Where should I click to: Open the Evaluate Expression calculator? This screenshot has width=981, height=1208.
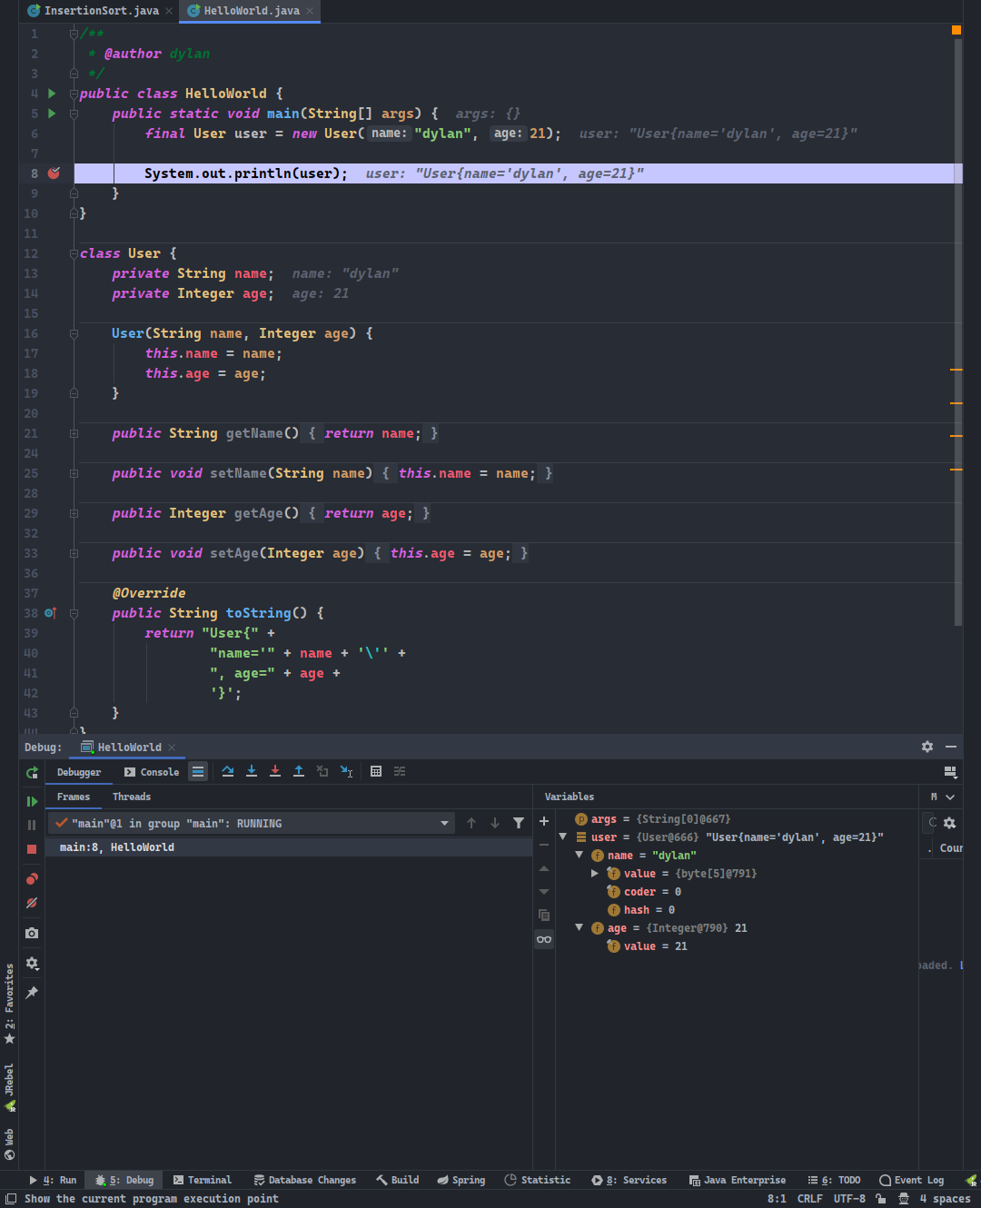click(x=376, y=772)
